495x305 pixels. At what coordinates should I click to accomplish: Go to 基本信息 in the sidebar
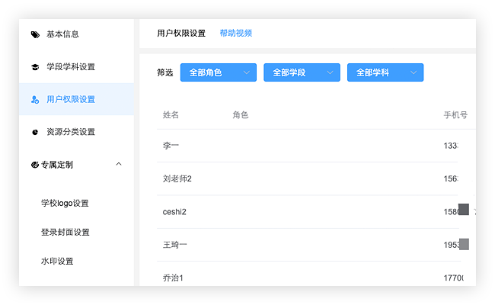coord(62,34)
